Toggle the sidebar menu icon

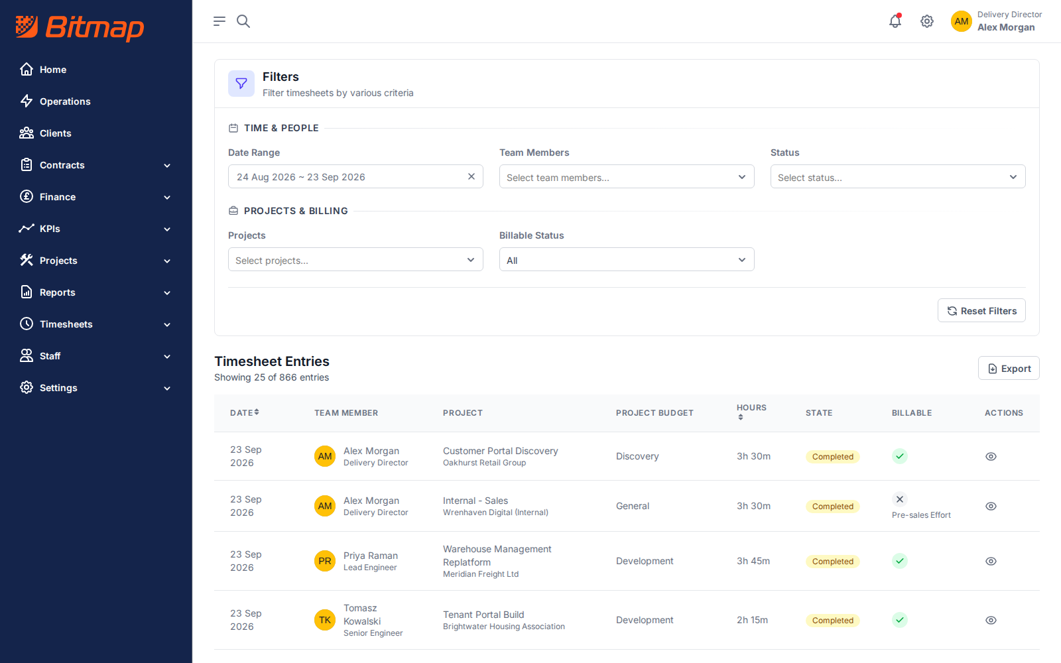tap(219, 21)
